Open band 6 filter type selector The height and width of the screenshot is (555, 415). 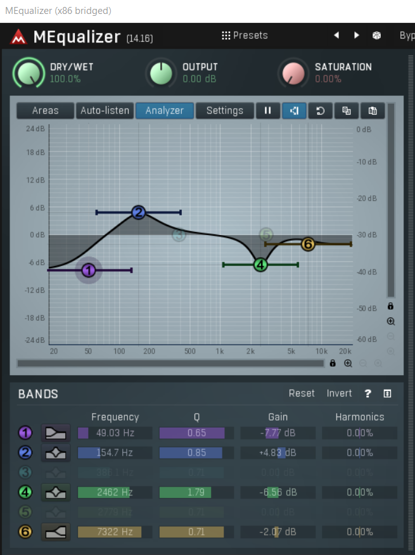56,532
